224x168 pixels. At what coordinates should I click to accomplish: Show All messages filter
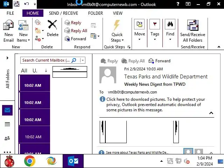click(24, 71)
